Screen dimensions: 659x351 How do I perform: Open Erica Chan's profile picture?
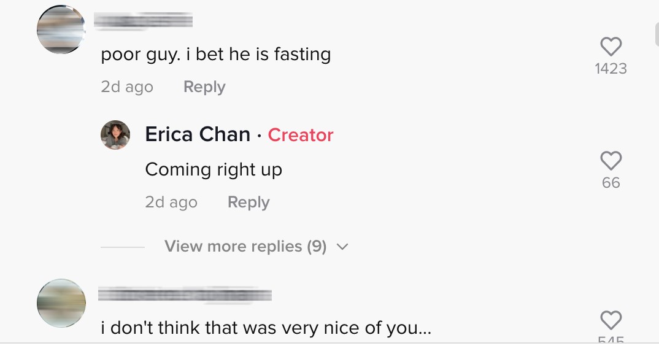click(x=115, y=135)
